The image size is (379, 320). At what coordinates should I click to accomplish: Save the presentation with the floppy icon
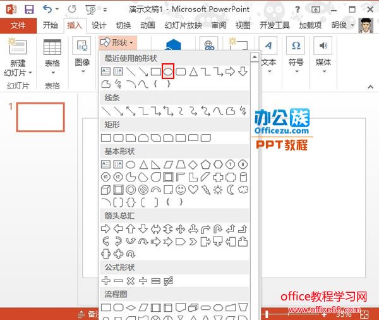click(29, 9)
